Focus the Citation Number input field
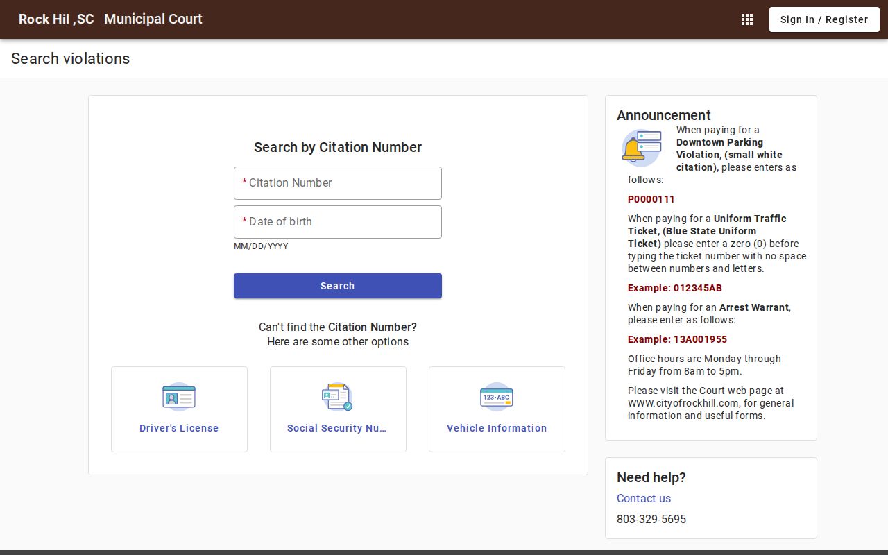This screenshot has height=555, width=888. [x=338, y=183]
